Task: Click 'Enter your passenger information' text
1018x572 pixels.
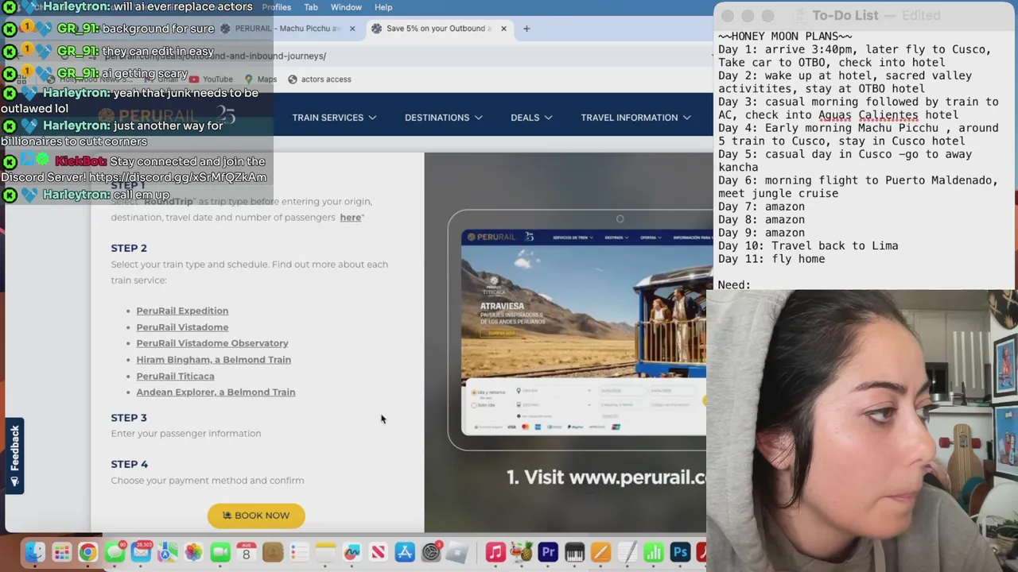Action: pyautogui.click(x=186, y=434)
